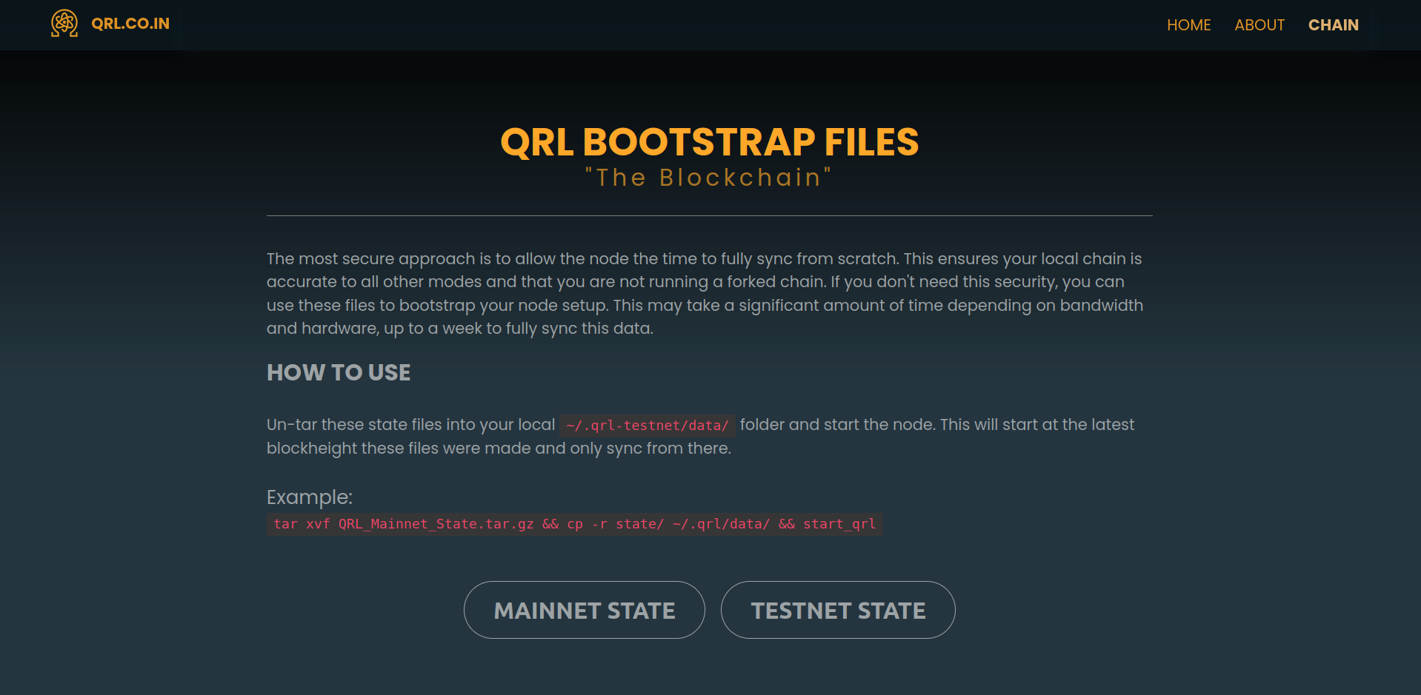
Task: Click the tar xvf example command
Action: tap(574, 524)
